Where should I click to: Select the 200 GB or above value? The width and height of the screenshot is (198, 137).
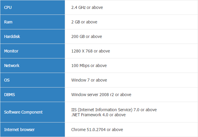pos(87,36)
